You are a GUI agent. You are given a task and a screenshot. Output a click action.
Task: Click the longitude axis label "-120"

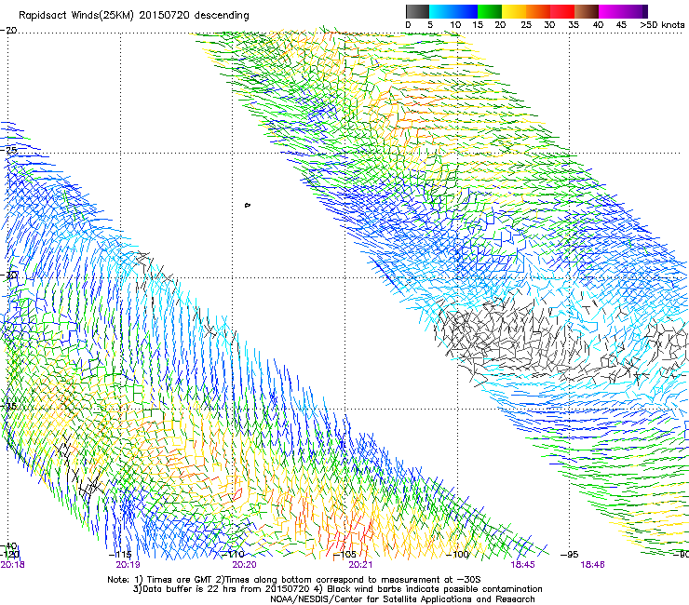pyautogui.click(x=9, y=555)
